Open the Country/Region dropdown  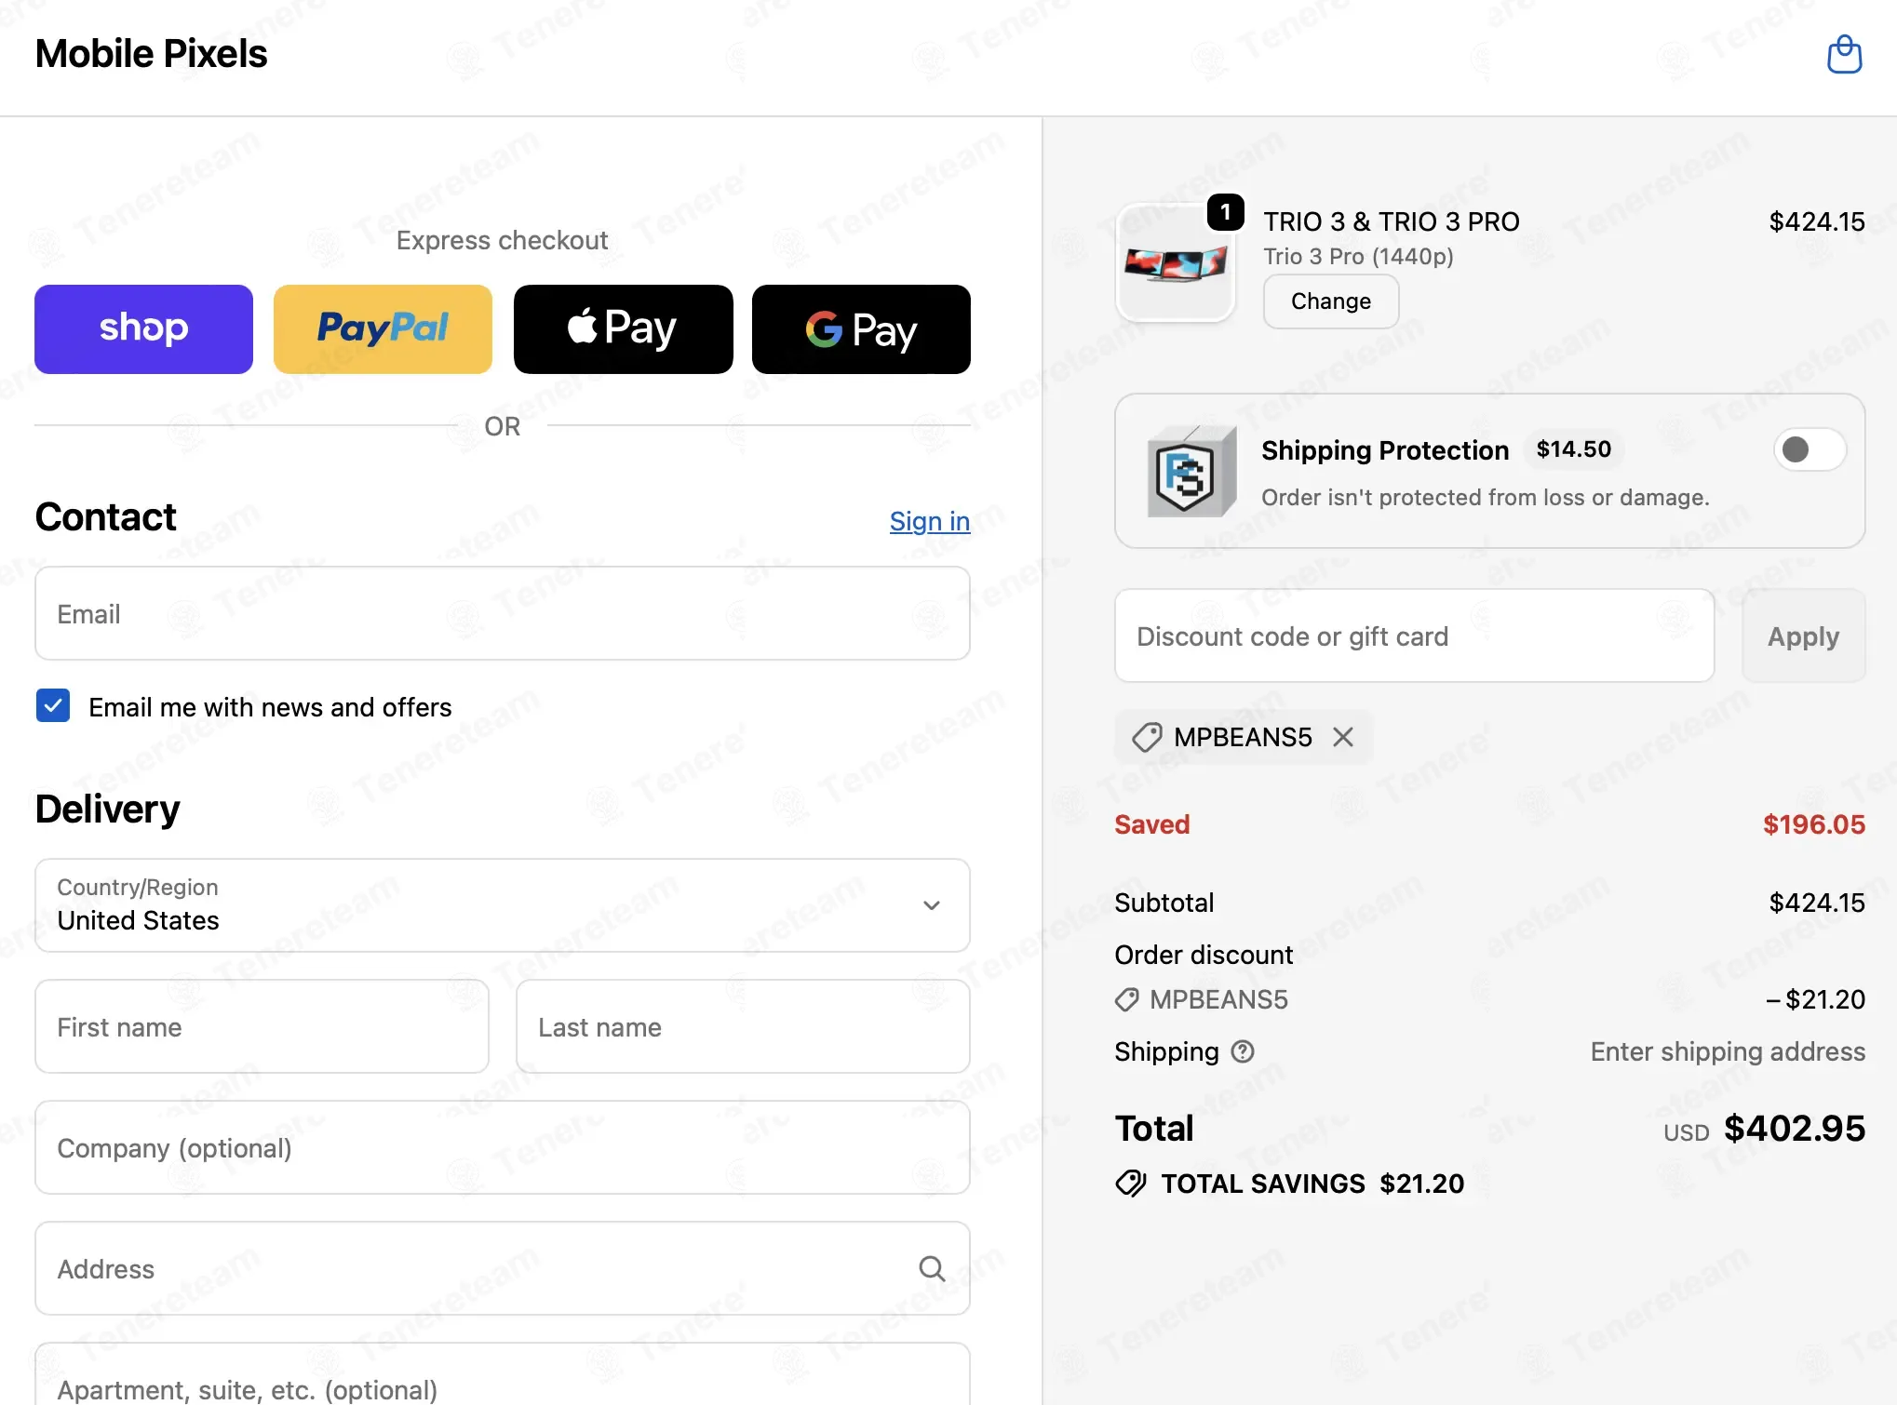click(x=503, y=905)
